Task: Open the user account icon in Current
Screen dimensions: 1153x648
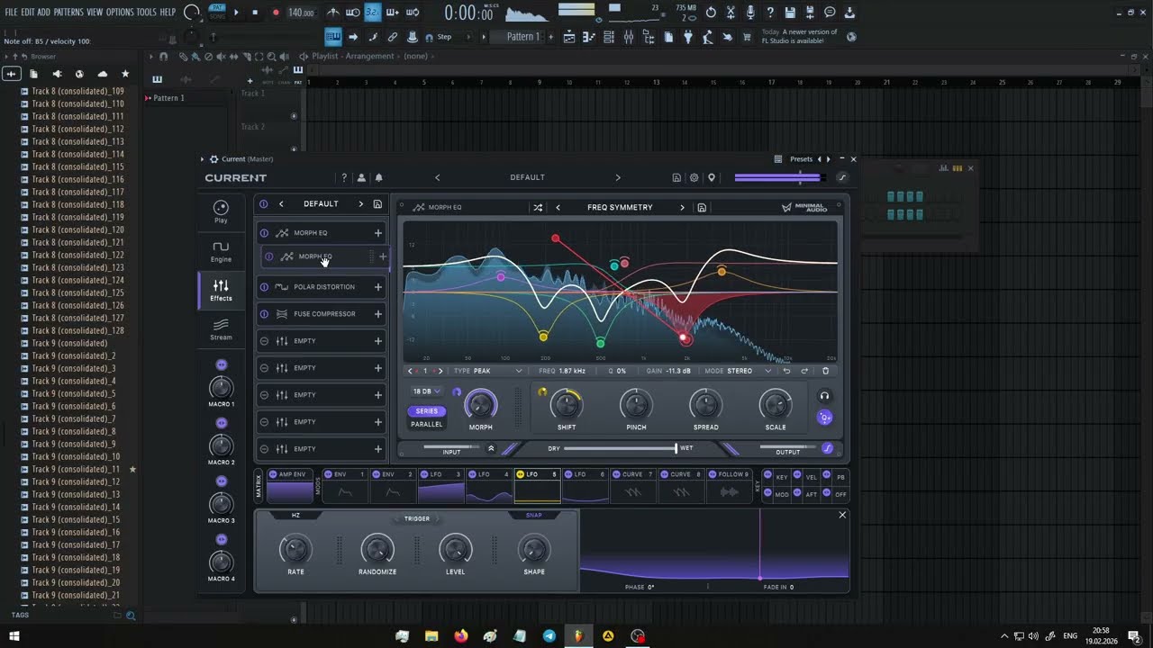Action: pyautogui.click(x=361, y=178)
